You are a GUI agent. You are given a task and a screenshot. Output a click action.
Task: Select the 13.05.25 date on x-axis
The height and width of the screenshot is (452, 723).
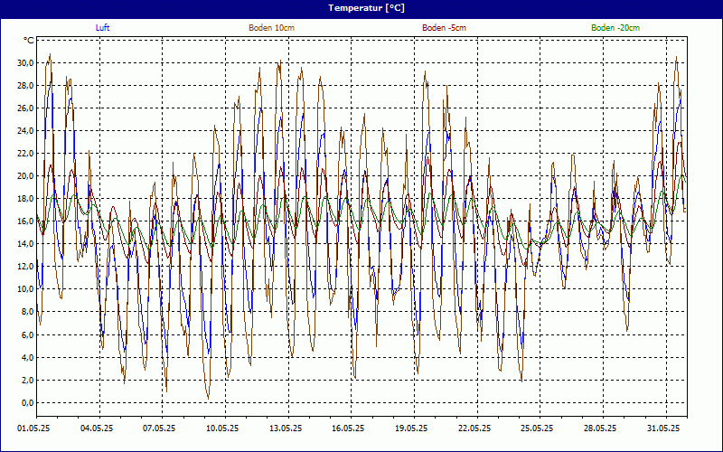point(285,428)
